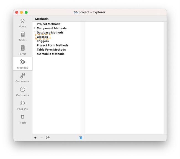
Task: Expand the Component Methods node
Action: [35, 28]
